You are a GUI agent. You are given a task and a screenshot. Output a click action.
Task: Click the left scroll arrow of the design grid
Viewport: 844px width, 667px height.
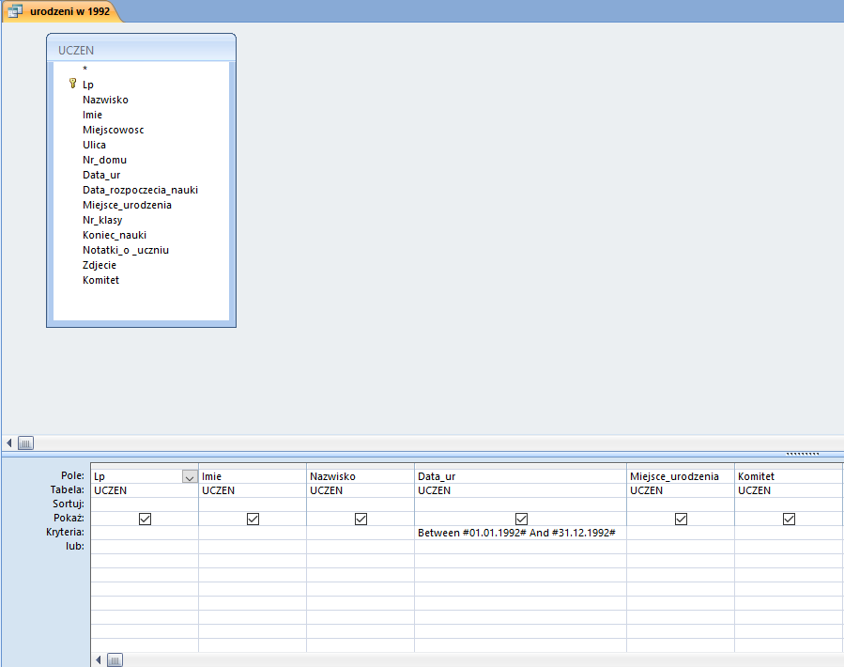(99, 659)
